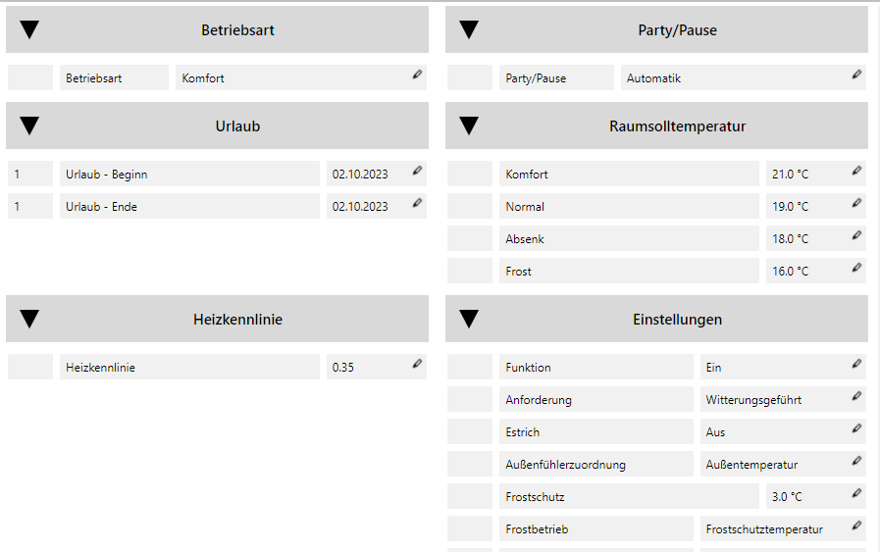Click the Normal 19.0 °C value field

pos(804,207)
